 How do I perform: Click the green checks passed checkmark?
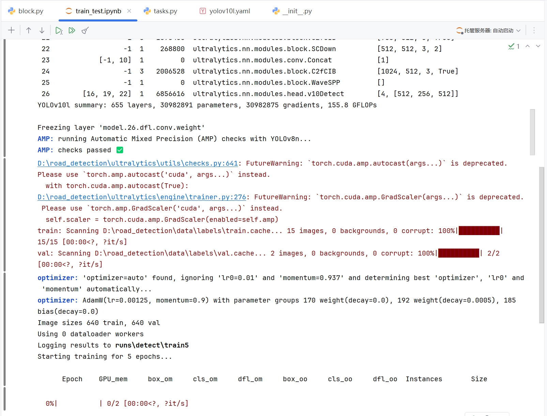click(120, 150)
